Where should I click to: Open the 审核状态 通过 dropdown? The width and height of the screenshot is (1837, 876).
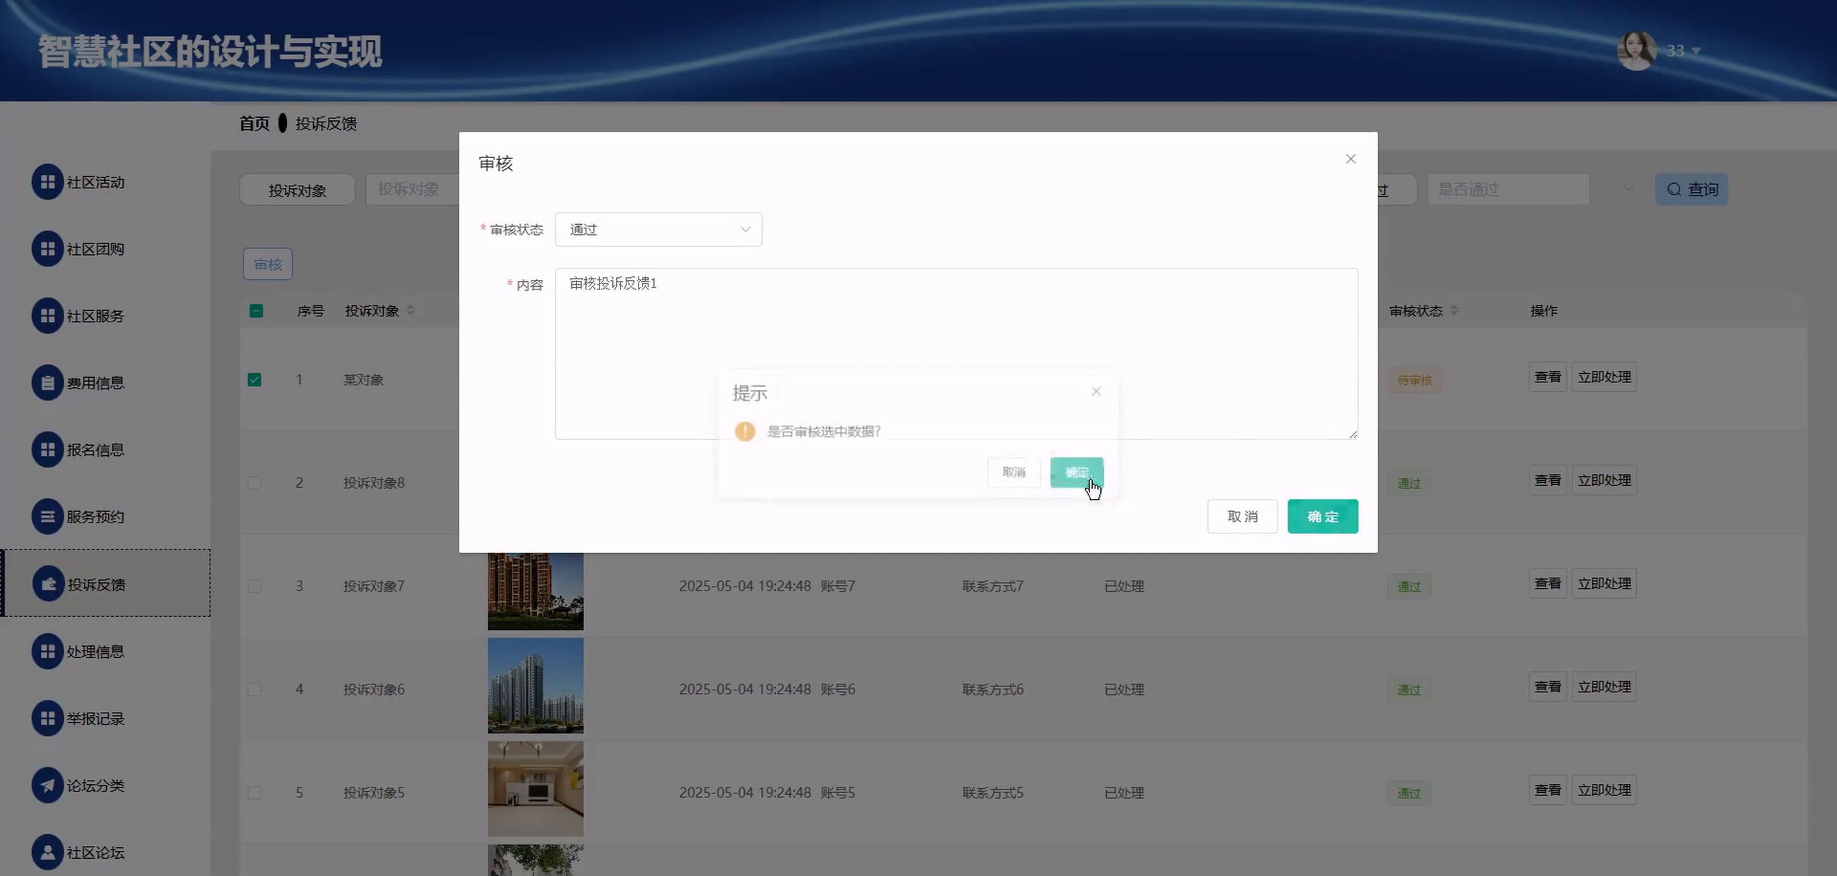(658, 229)
